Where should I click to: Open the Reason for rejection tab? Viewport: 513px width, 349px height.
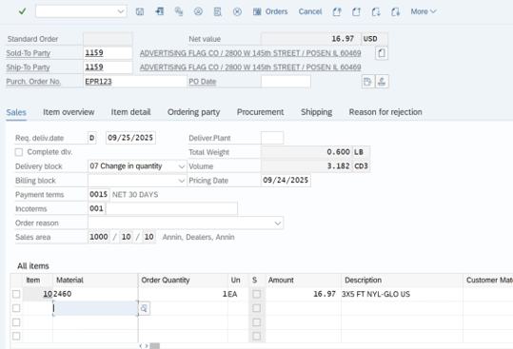[x=385, y=112]
